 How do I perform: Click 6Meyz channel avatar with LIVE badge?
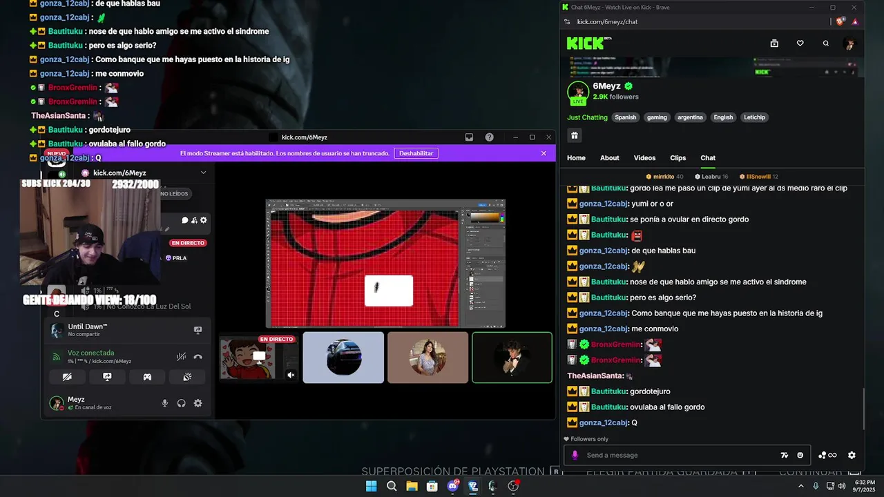[577, 92]
